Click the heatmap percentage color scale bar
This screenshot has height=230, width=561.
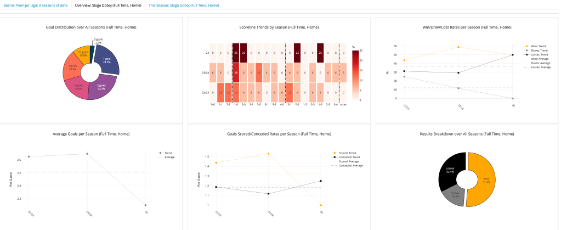(x=355, y=75)
